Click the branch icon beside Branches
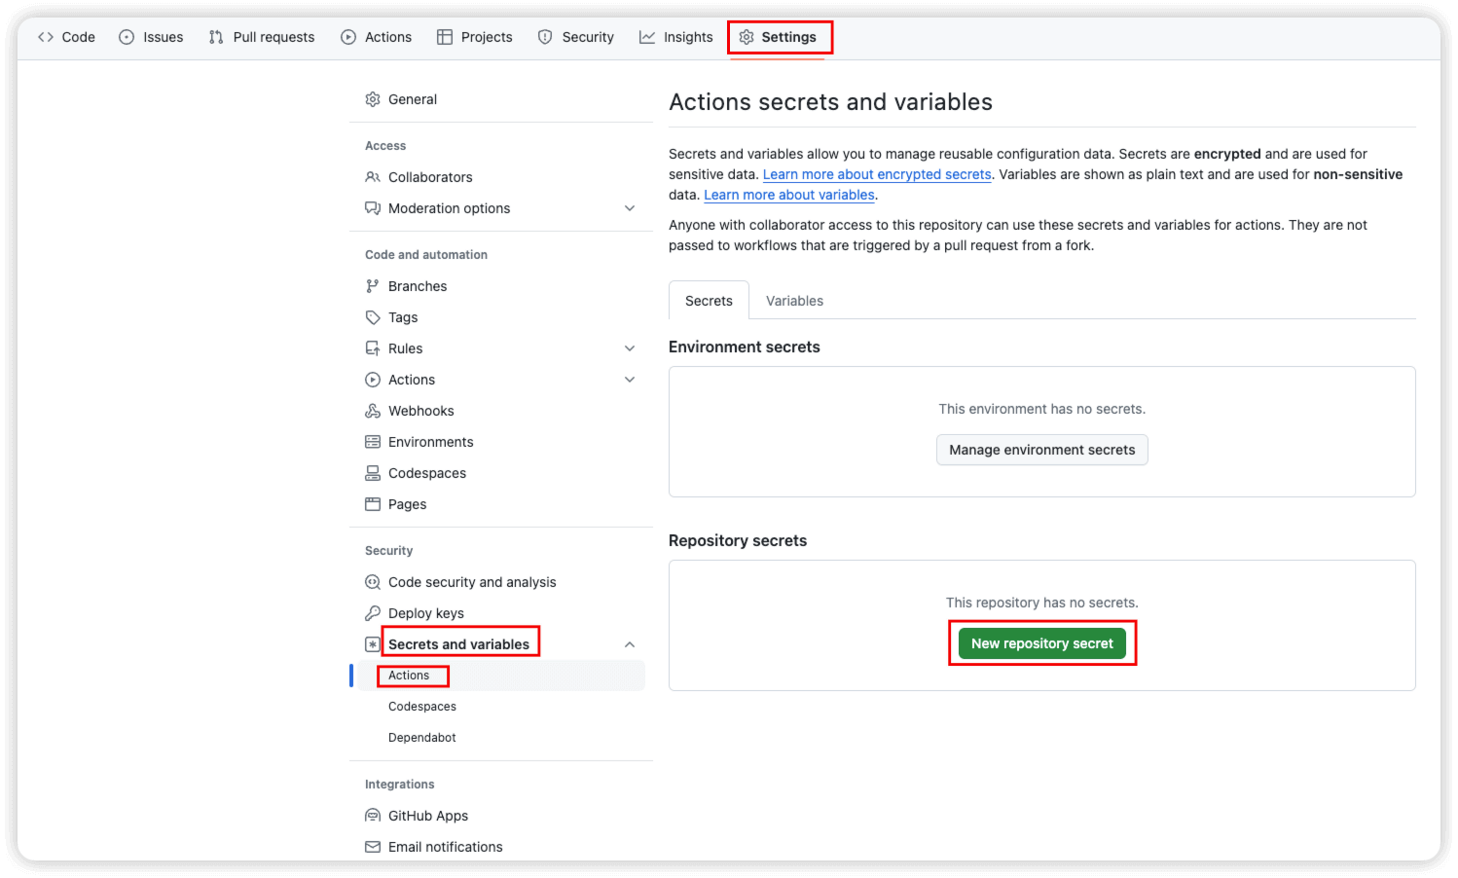This screenshot has width=1458, height=878. (373, 286)
